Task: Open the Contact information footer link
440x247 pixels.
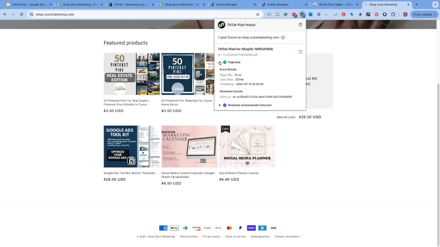Action: [287, 236]
